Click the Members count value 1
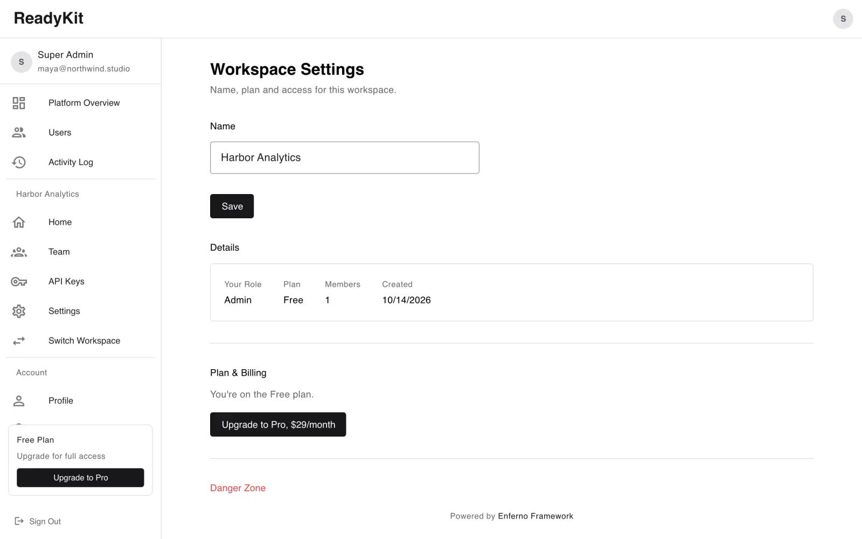The image size is (862, 539). tap(327, 300)
